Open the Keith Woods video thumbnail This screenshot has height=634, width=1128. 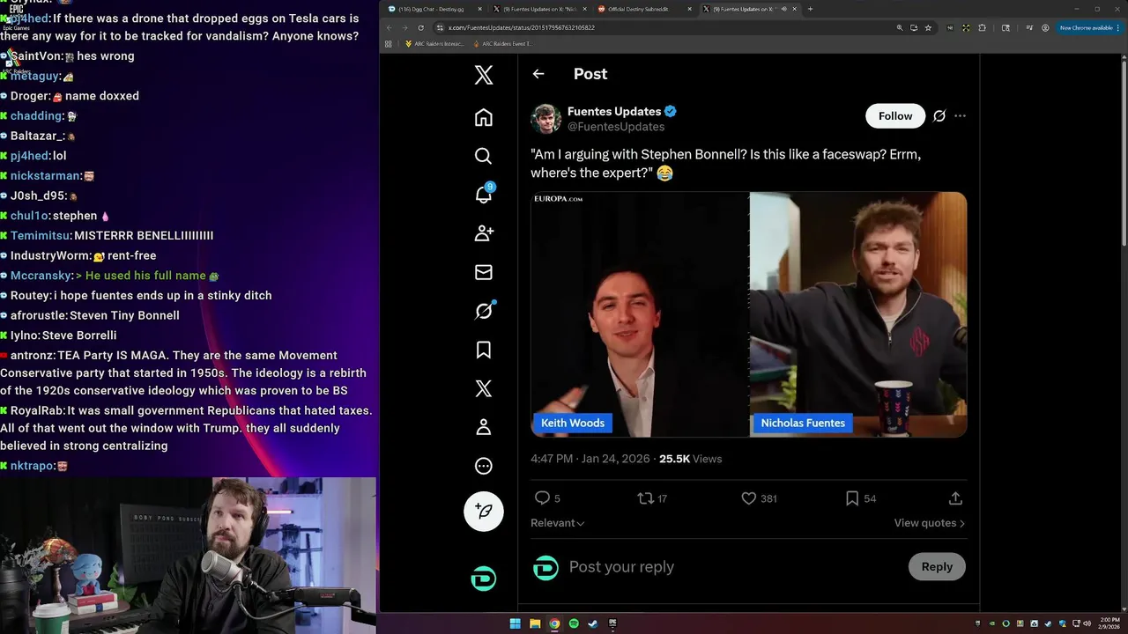tap(640, 314)
